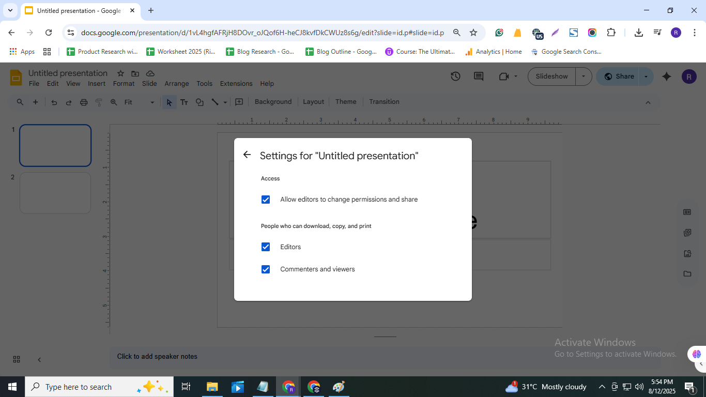Screen dimensions: 706x397
Task: Click the Theme button in toolbar
Action: [346, 102]
